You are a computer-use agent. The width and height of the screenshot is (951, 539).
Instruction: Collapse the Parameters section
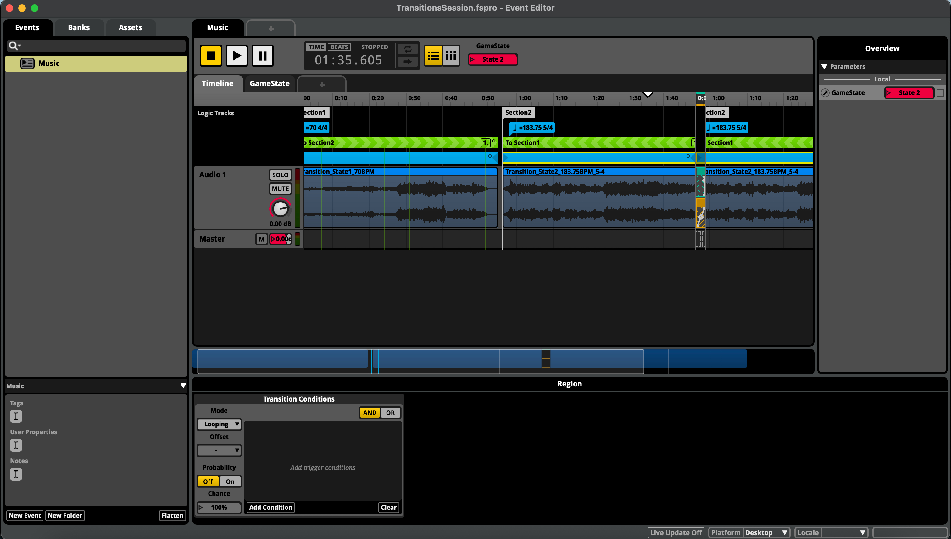824,67
